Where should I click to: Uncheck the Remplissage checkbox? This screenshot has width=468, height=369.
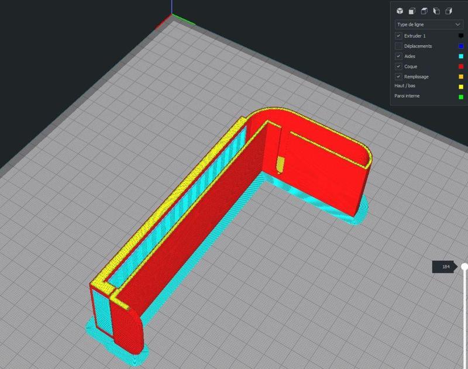[x=398, y=77]
